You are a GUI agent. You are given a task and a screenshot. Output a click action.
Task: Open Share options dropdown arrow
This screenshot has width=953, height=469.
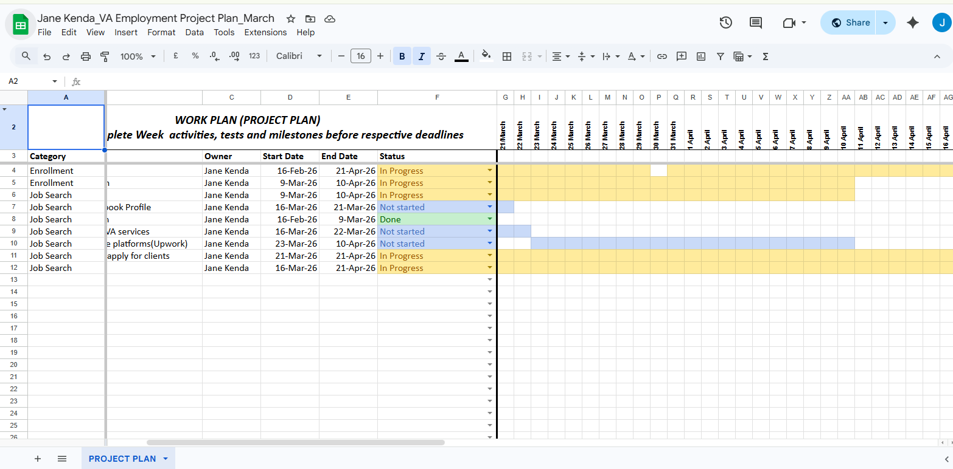(885, 22)
